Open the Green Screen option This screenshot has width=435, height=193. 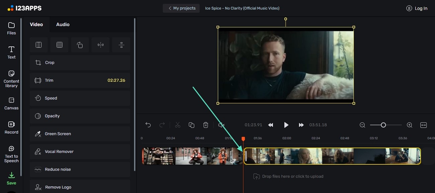pos(80,134)
